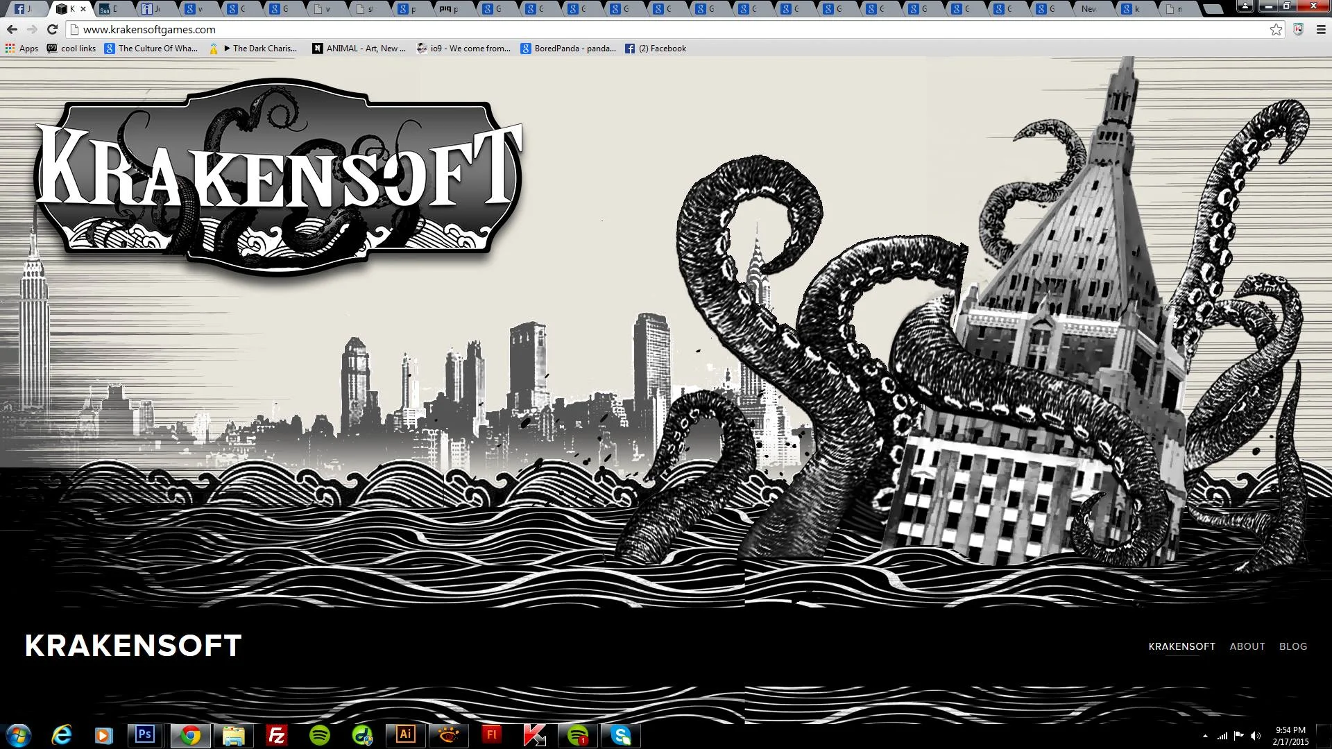1332x749 pixels.
Task: Open Windows Media Player from taskbar
Action: 103,735
